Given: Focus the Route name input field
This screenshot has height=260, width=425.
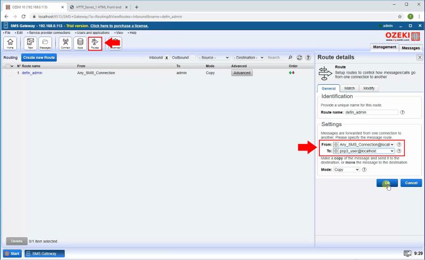Looking at the screenshot, I should point(371,112).
